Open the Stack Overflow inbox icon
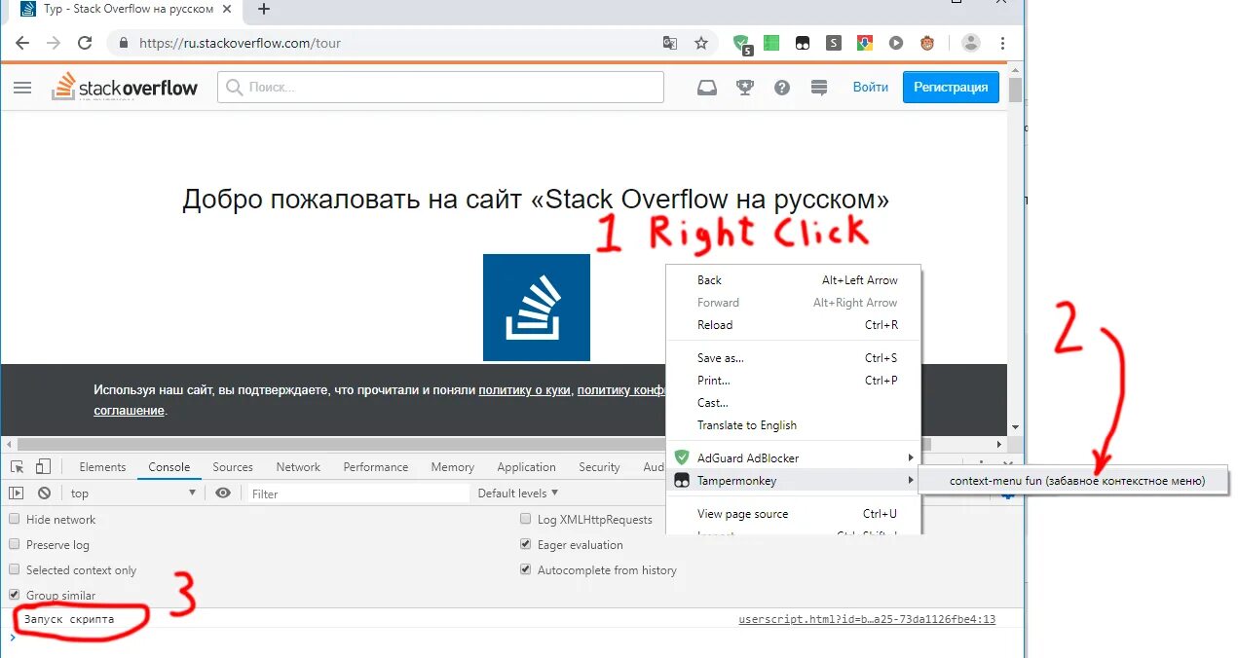The width and height of the screenshot is (1238, 658). tap(707, 88)
